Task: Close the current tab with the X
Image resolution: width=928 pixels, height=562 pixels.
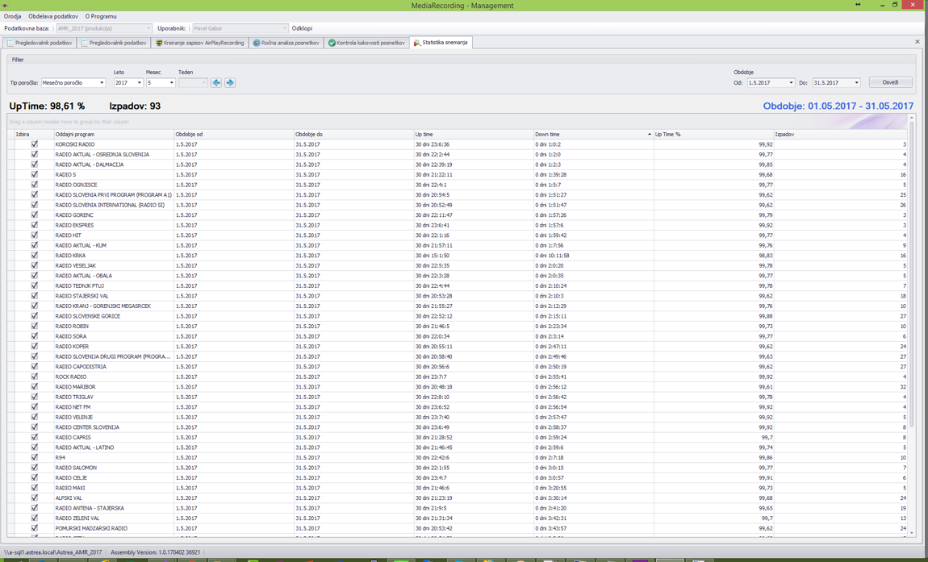Action: tap(918, 42)
